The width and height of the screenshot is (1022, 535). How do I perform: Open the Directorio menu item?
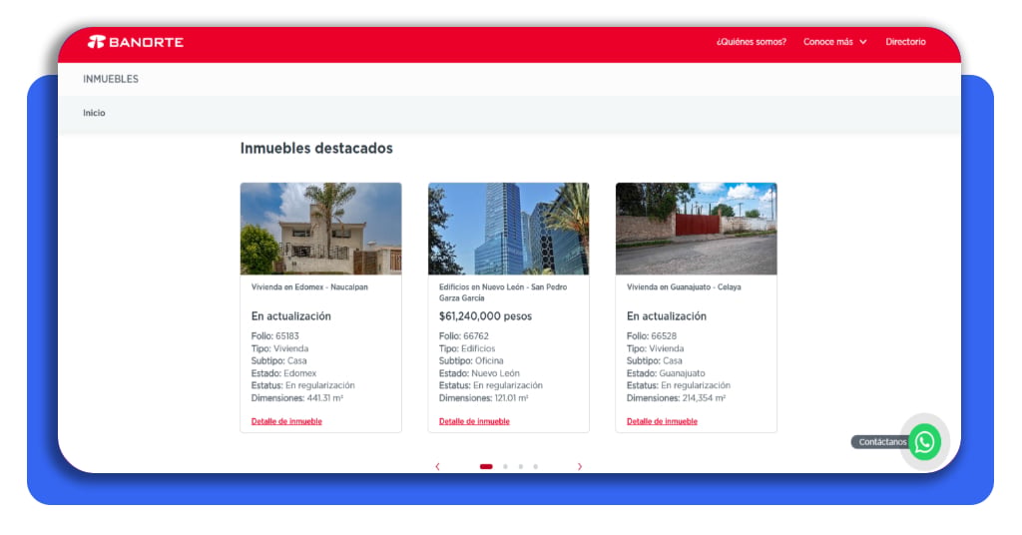905,42
